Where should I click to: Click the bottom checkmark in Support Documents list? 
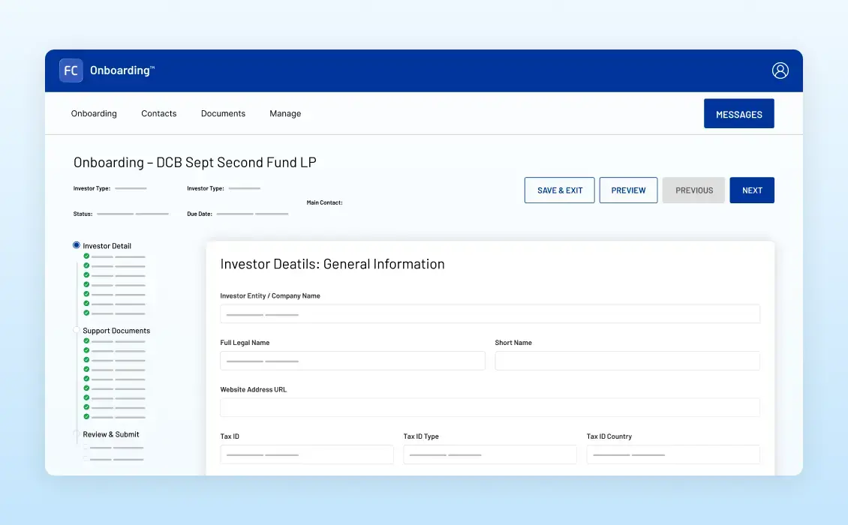pos(86,416)
